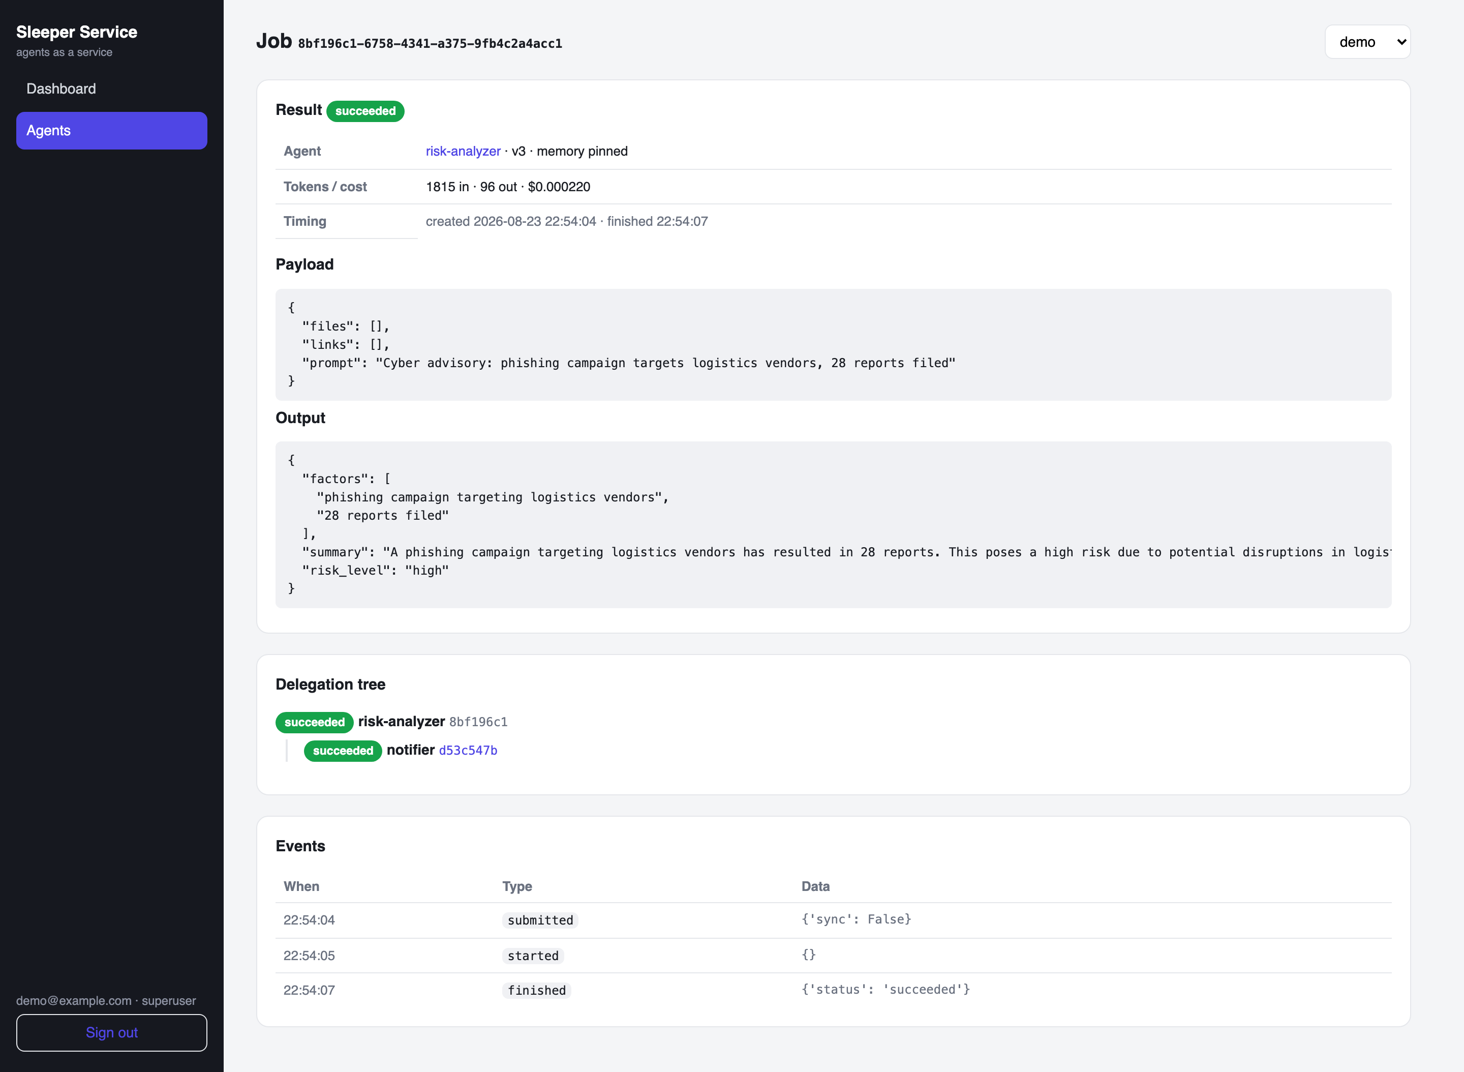1464x1072 pixels.
Task: Click the Events section heading
Action: pyautogui.click(x=300, y=846)
